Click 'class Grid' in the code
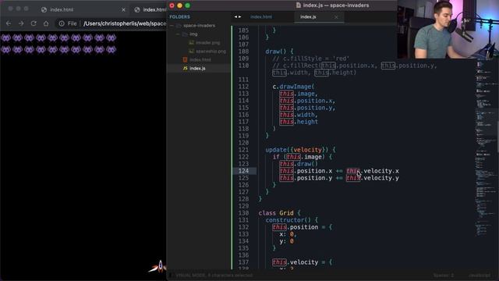The image size is (499, 281). [276, 213]
